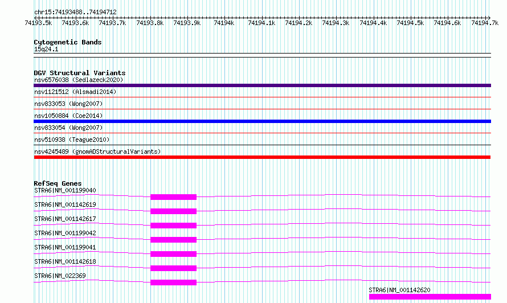Click the exon block of NM_001199042
Screen dimensions: 507x303
173,240
